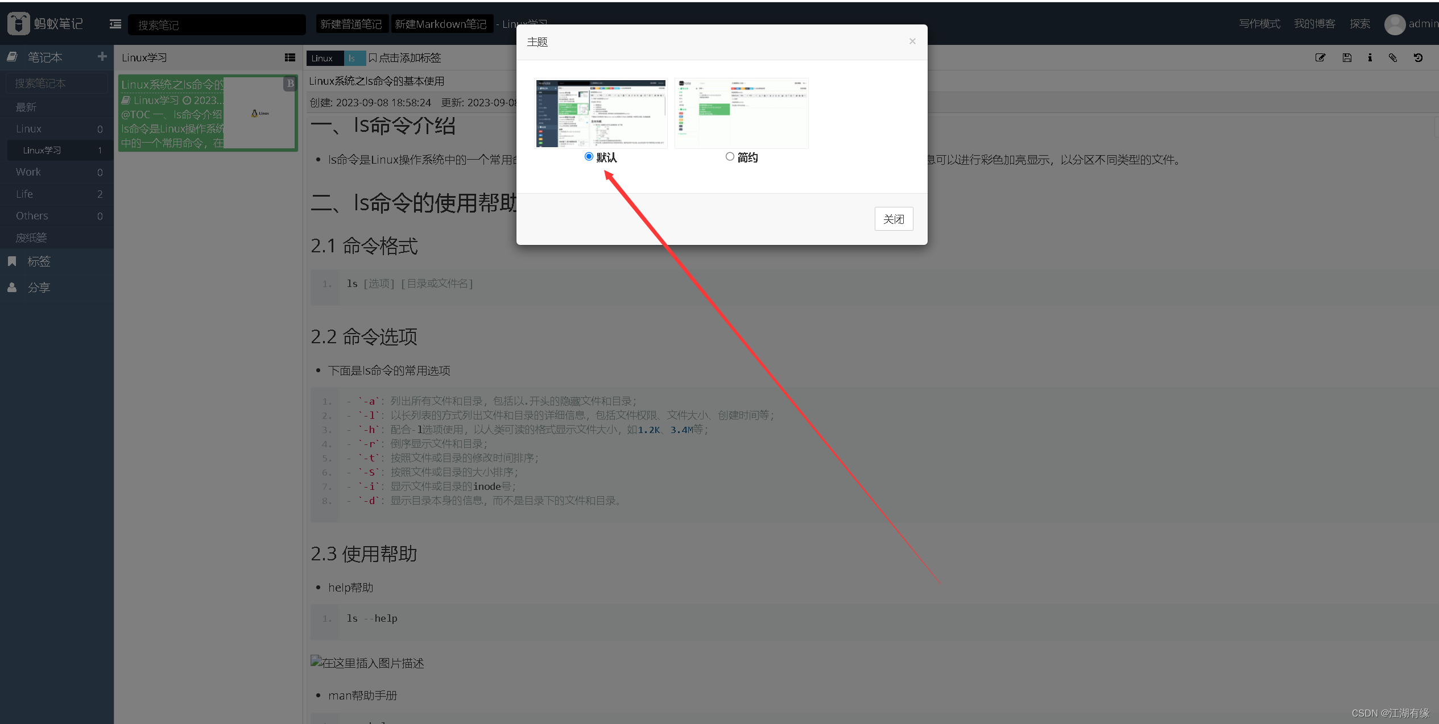Select the 默认 theme radio button
1439x724 pixels.
(590, 157)
